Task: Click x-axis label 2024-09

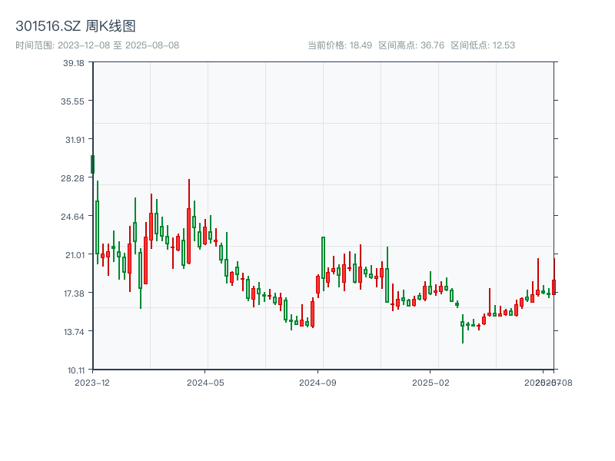Action: (x=317, y=383)
